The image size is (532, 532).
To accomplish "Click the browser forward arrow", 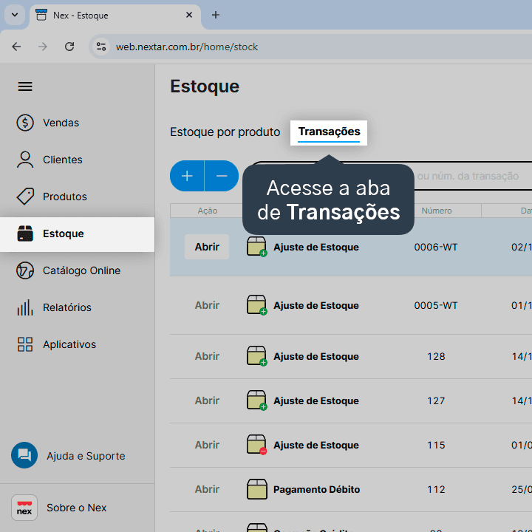I will click(x=43, y=47).
